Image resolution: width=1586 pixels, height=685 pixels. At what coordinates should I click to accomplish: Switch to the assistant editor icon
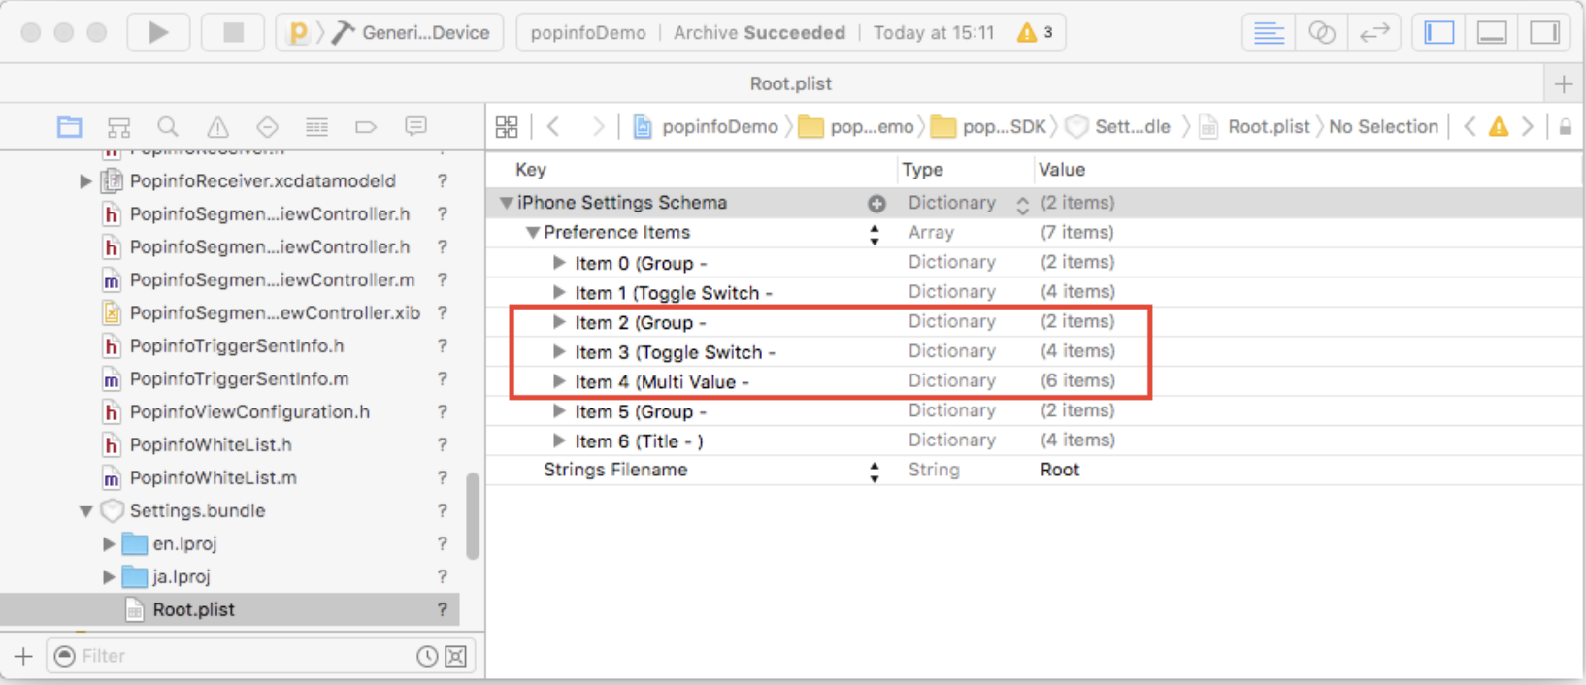(x=1321, y=32)
